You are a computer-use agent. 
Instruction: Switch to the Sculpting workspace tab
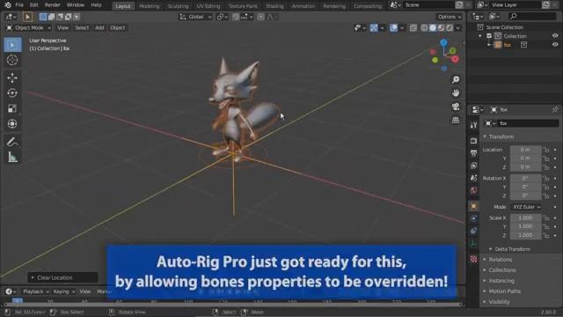[x=178, y=6]
